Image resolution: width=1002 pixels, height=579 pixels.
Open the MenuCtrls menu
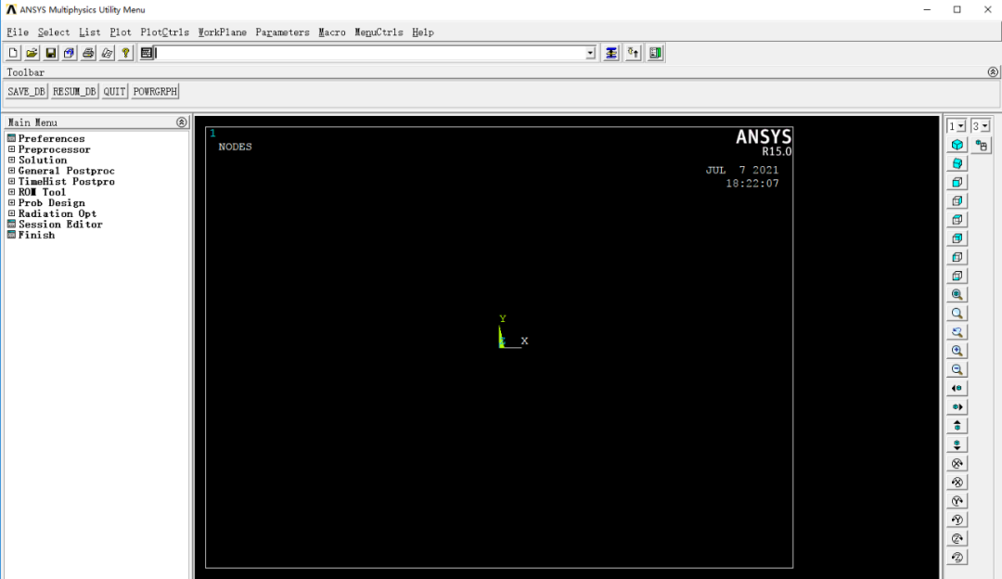click(379, 32)
